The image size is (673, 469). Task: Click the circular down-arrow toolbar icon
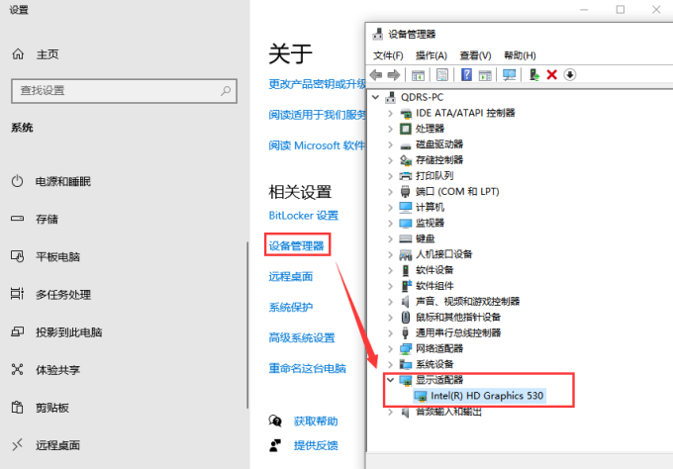click(x=570, y=75)
